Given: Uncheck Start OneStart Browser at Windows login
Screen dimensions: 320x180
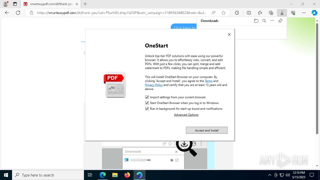Looking at the screenshot, I should (147, 103).
